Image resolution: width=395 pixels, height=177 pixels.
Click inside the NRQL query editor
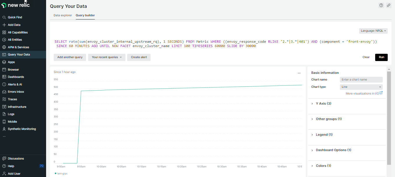(216, 44)
